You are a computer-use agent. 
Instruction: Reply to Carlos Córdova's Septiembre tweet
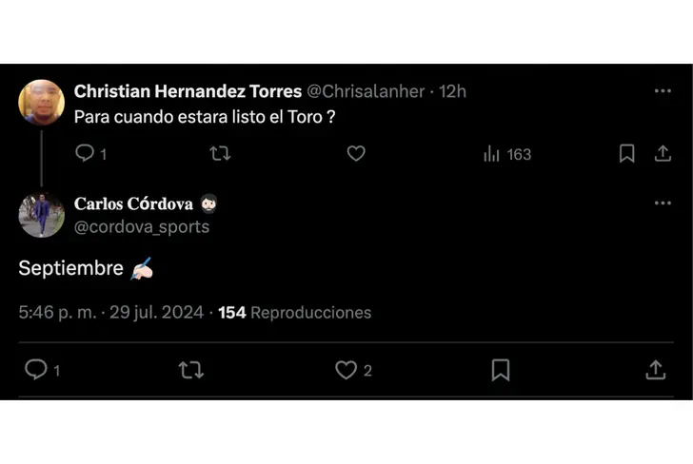coord(36,370)
